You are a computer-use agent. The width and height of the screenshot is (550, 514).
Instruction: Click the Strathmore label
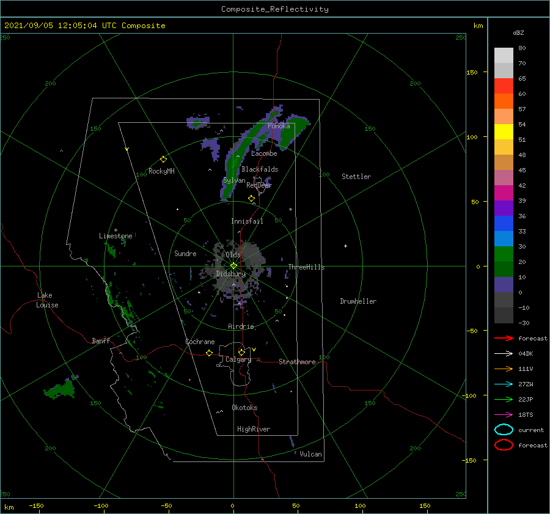click(x=297, y=362)
